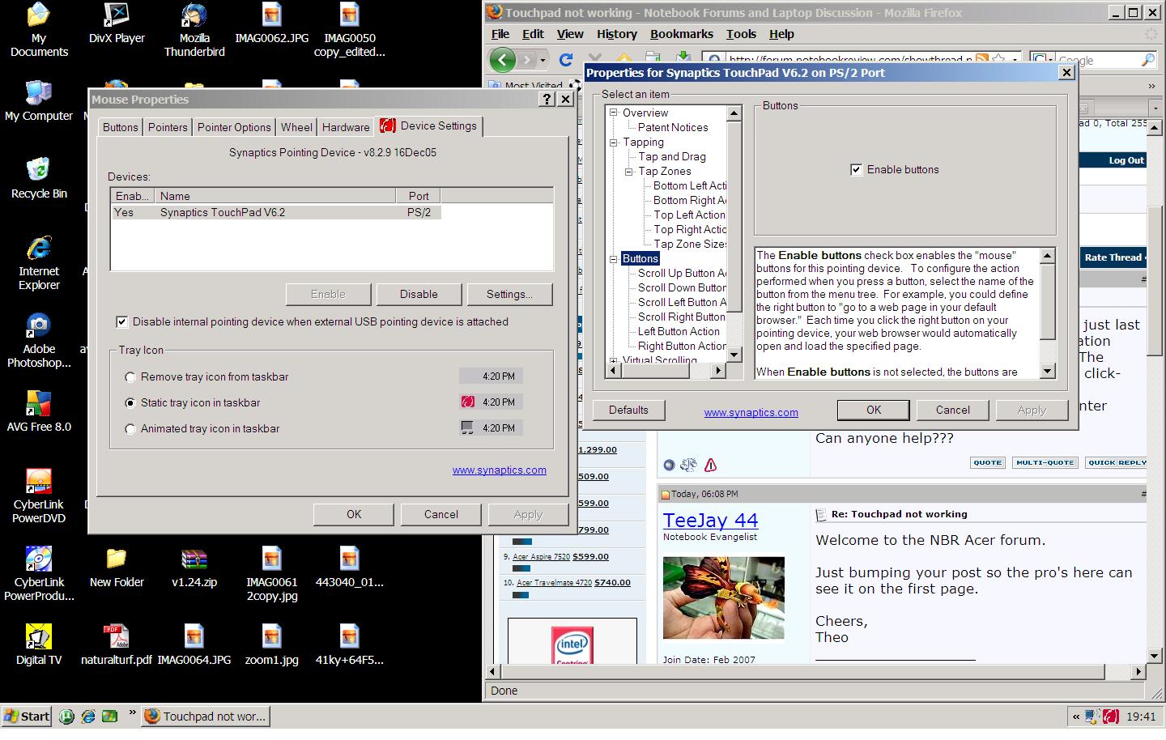Image resolution: width=1166 pixels, height=740 pixels.
Task: Select the IMAG0062.JPG desktop file
Action: click(271, 24)
